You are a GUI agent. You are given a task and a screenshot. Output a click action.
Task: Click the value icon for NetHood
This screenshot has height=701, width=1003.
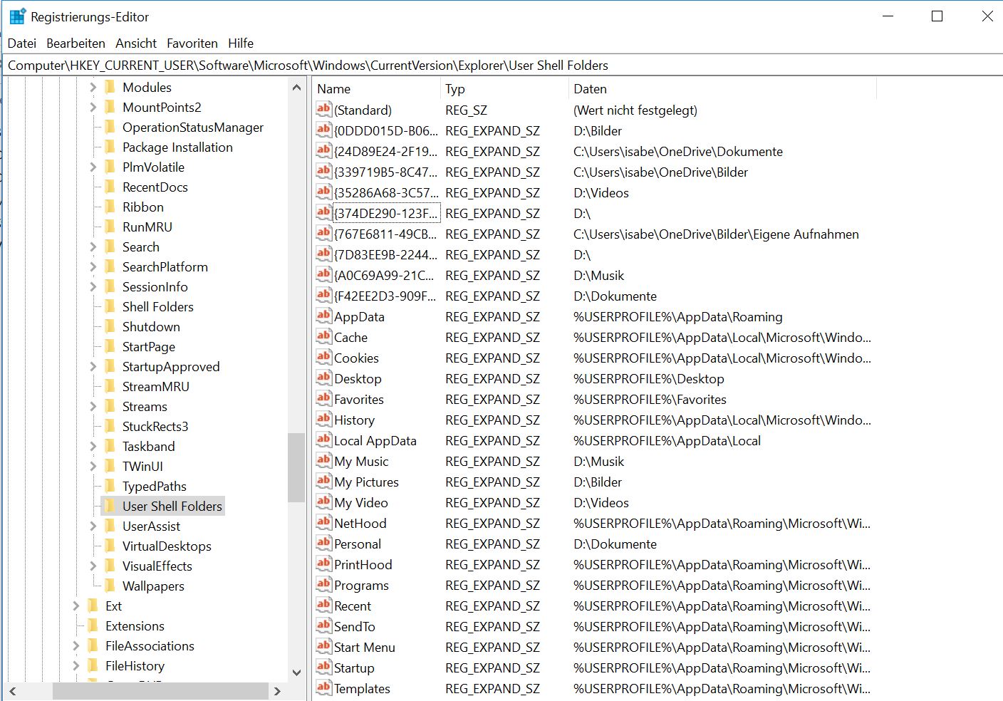coord(324,523)
